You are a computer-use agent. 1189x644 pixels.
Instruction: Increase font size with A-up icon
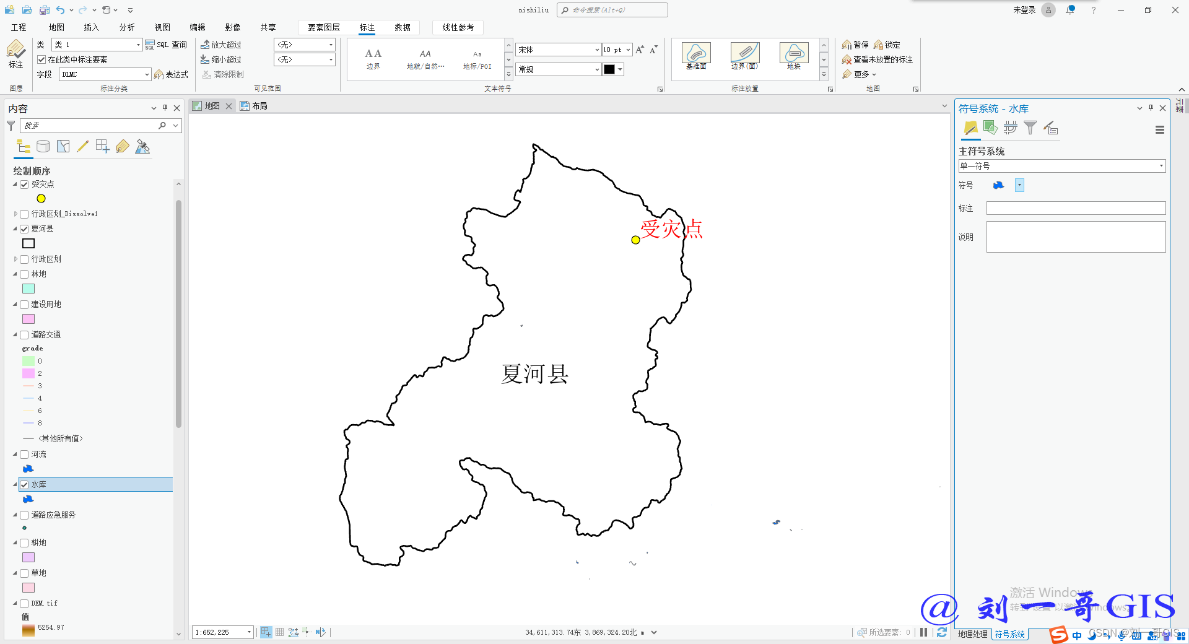tap(640, 50)
